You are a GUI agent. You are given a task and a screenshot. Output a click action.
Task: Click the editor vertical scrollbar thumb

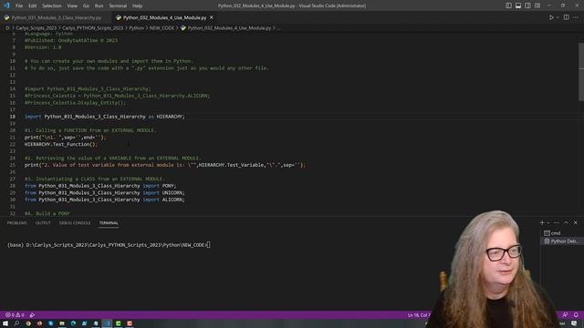pos(581,71)
